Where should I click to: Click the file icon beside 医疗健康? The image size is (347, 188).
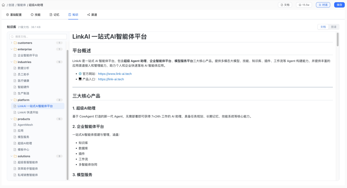[x=15, y=81]
